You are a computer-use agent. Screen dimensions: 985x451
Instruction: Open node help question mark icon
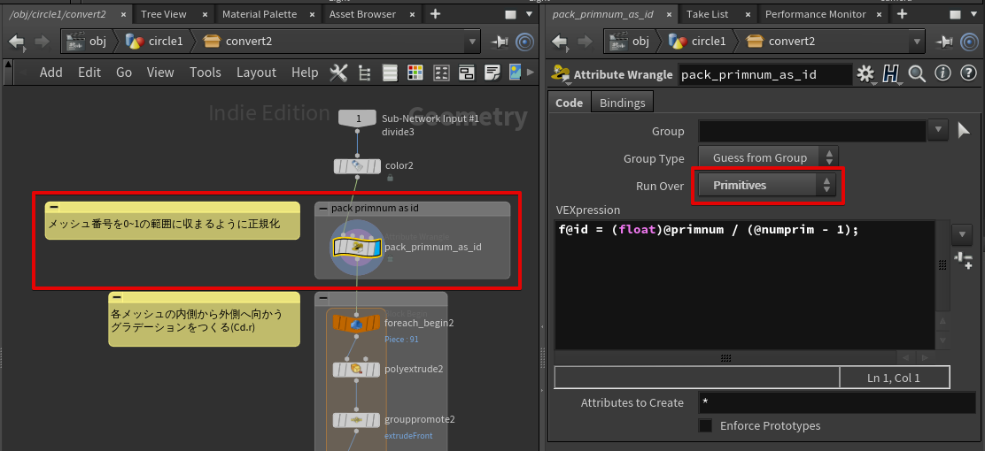967,74
